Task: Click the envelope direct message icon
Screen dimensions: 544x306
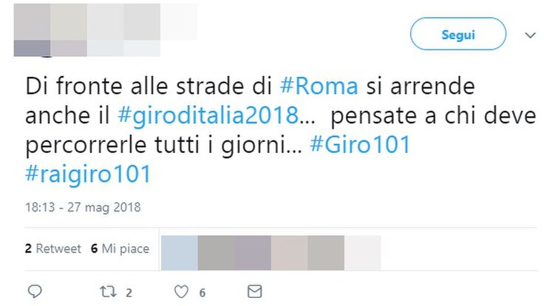Action: tap(255, 291)
